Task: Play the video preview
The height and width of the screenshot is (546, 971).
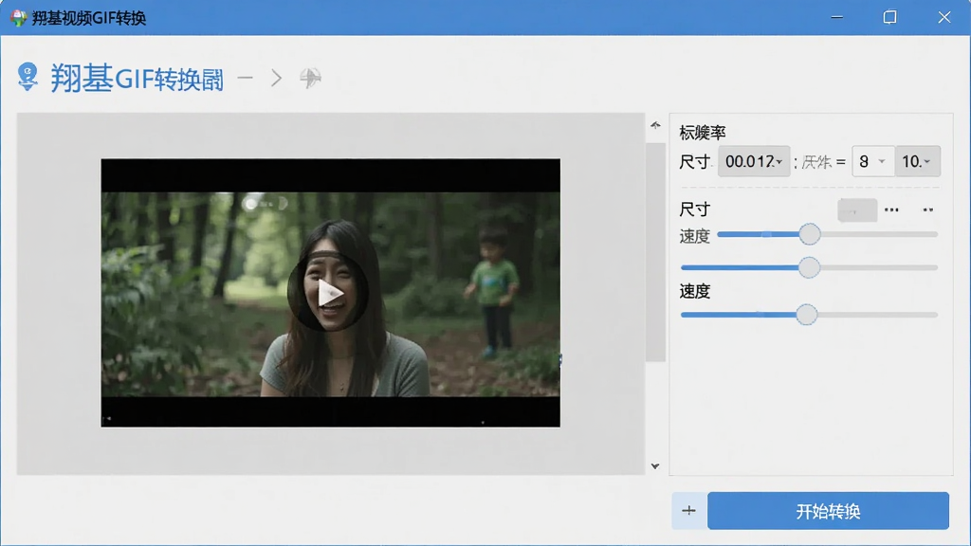Action: (328, 294)
